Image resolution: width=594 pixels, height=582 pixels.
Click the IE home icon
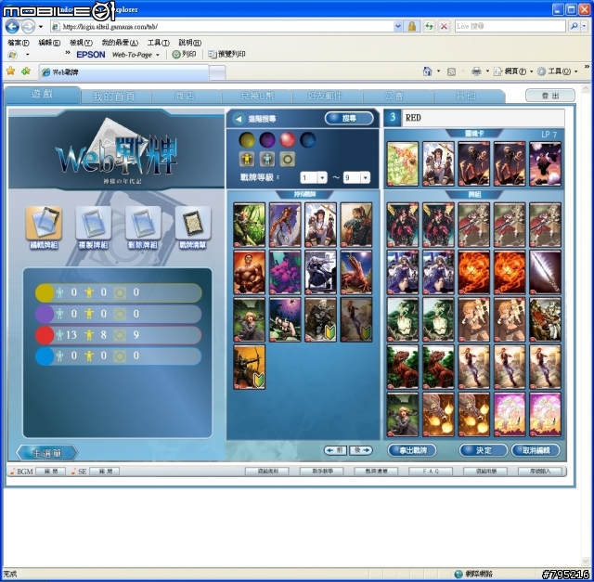[x=427, y=71]
